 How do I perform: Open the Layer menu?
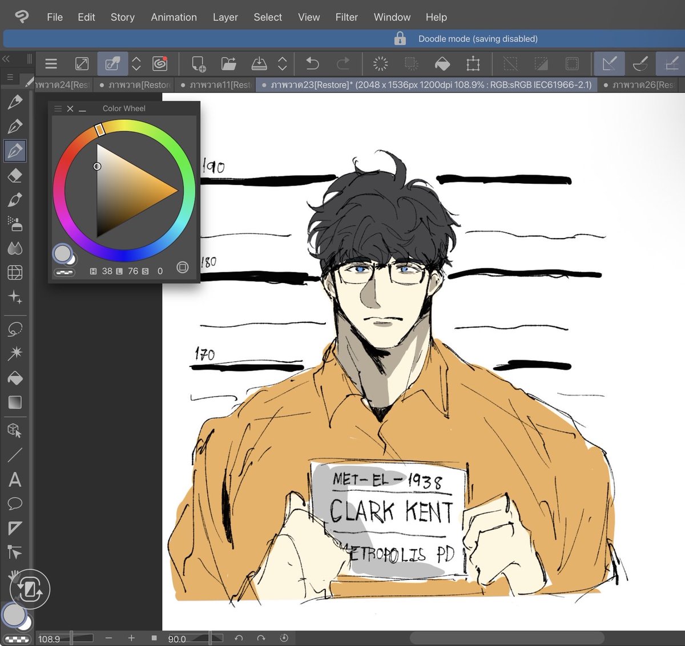(225, 17)
